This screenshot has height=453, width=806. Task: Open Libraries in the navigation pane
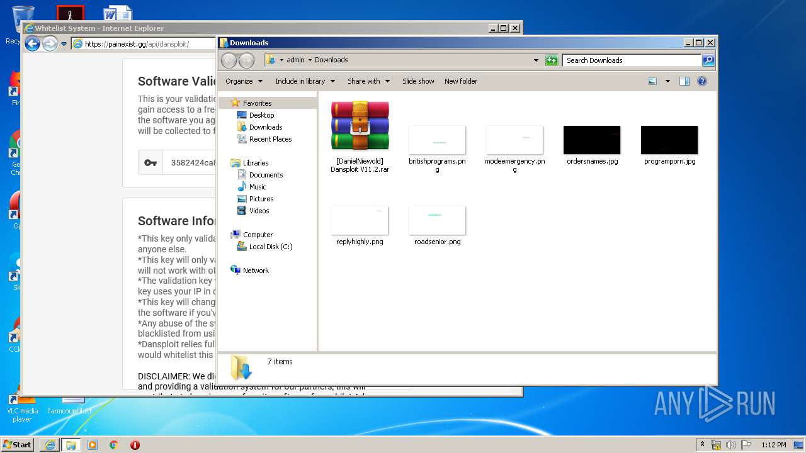pos(256,163)
